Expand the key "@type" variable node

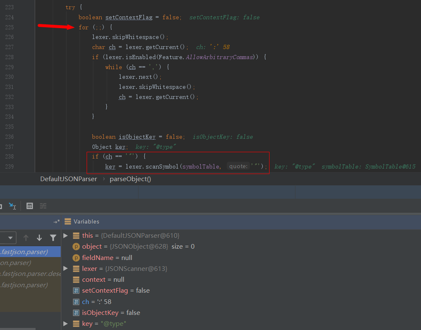click(x=65, y=324)
